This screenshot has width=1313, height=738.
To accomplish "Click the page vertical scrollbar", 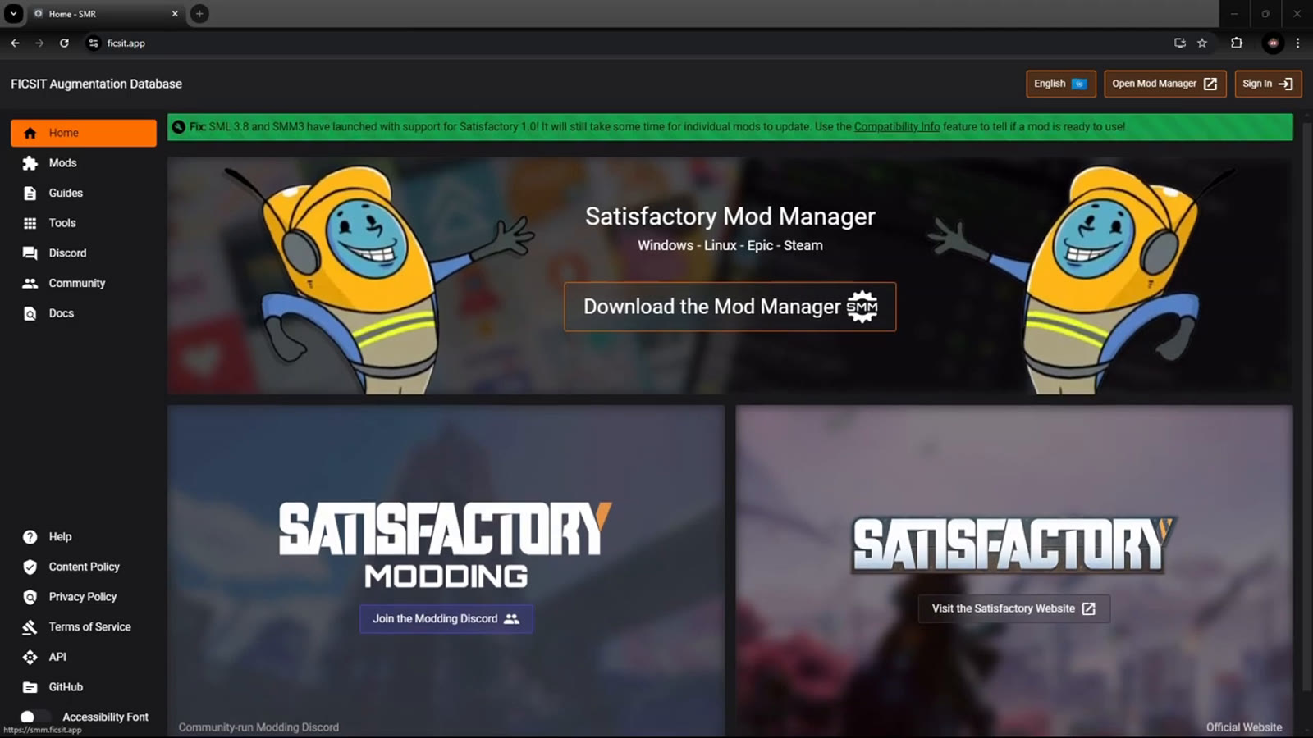I will tap(1307, 406).
